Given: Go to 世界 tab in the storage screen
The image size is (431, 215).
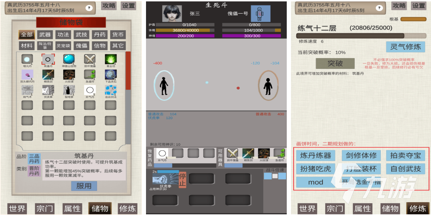Looking at the screenshot, I should pyautogui.click(x=17, y=209).
